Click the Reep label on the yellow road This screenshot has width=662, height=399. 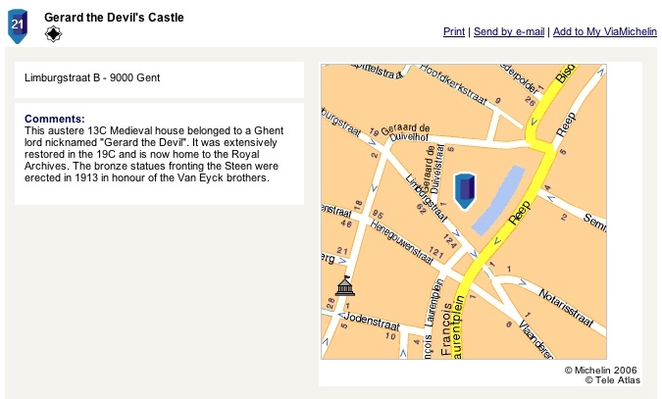(519, 213)
